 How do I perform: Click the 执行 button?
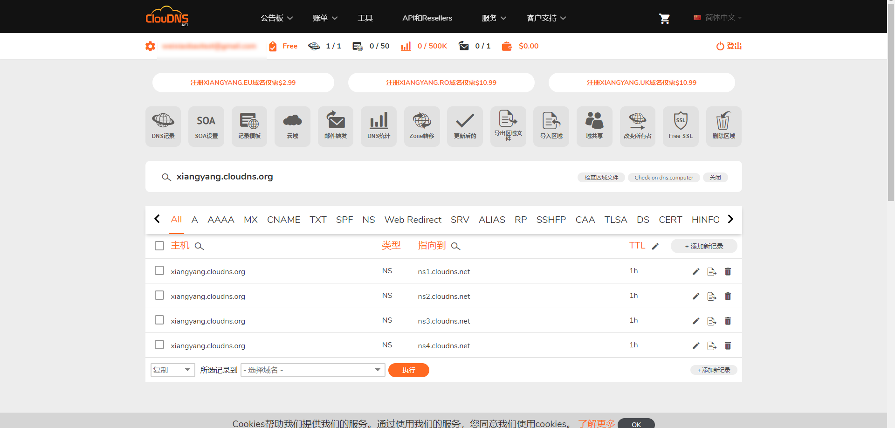(x=408, y=370)
